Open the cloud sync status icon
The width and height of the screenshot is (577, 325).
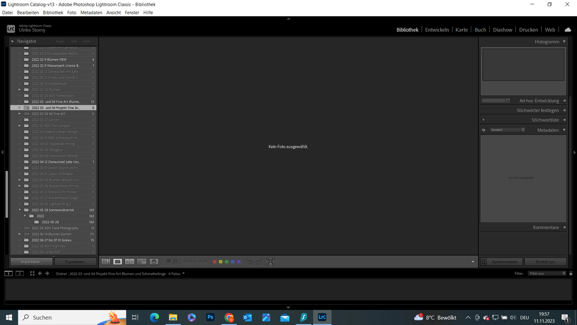tap(568, 30)
